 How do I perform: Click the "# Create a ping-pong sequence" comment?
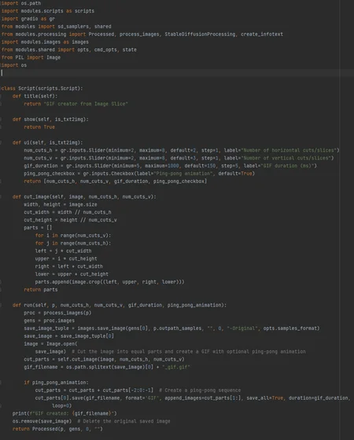(200, 390)
